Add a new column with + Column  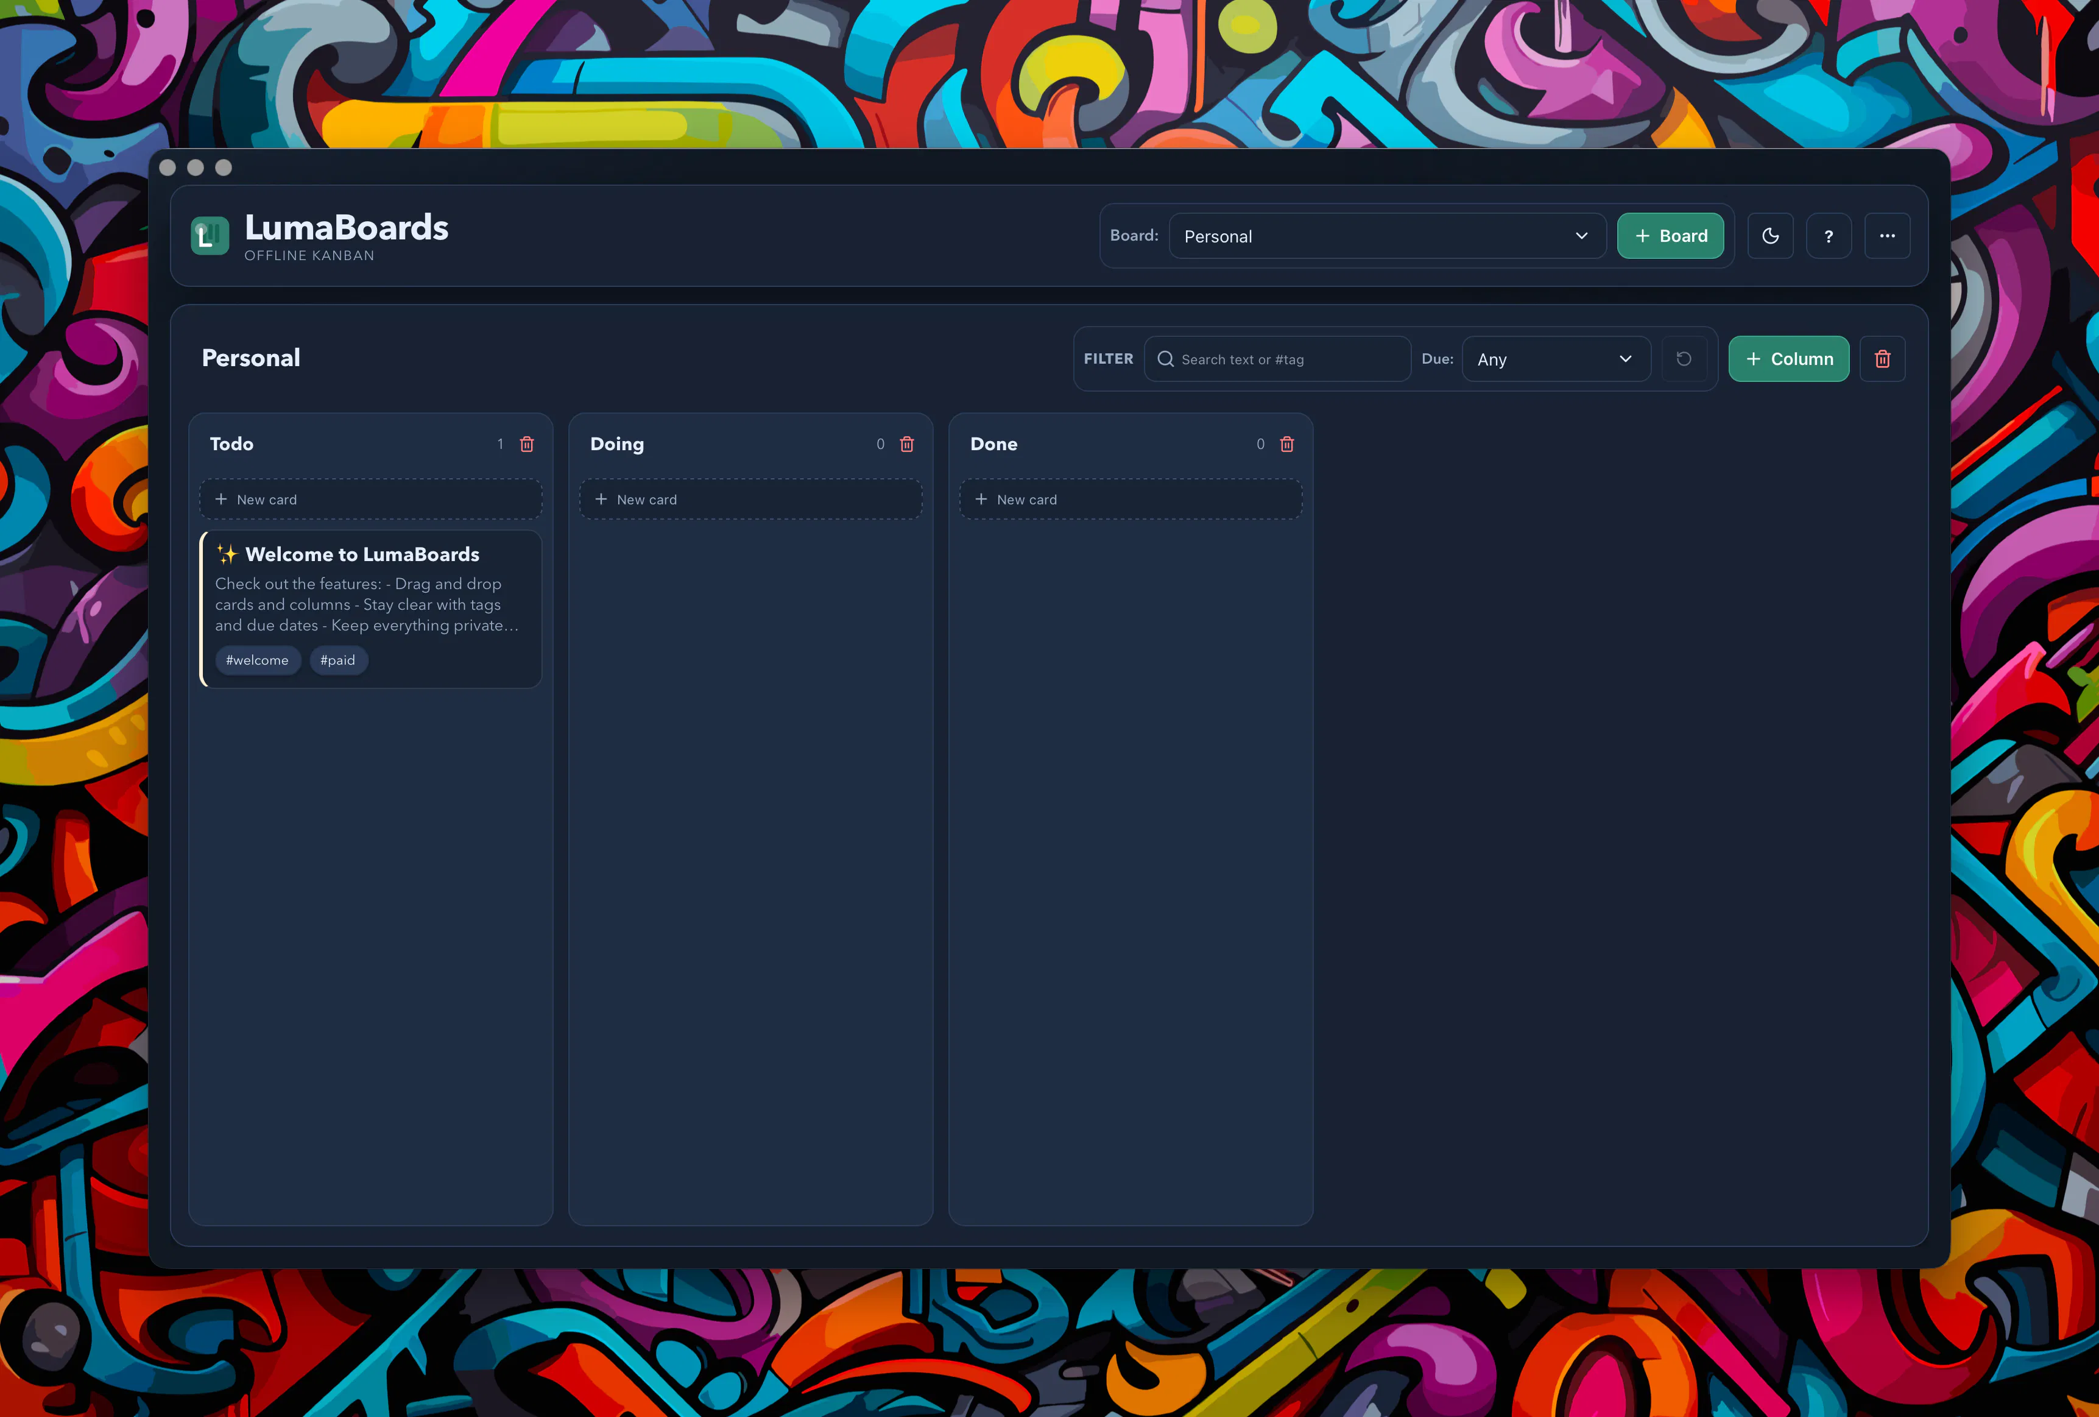[1788, 359]
